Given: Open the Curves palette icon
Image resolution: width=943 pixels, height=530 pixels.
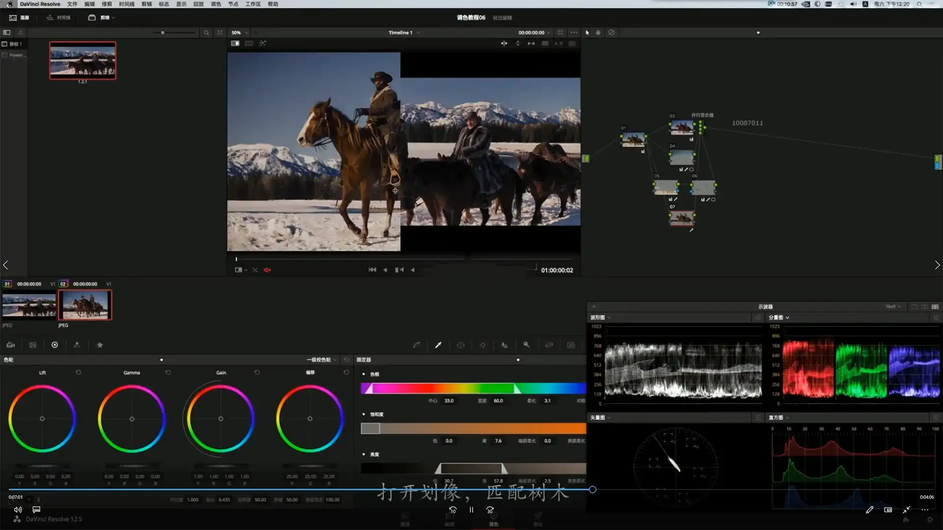Looking at the screenshot, I should (x=416, y=345).
